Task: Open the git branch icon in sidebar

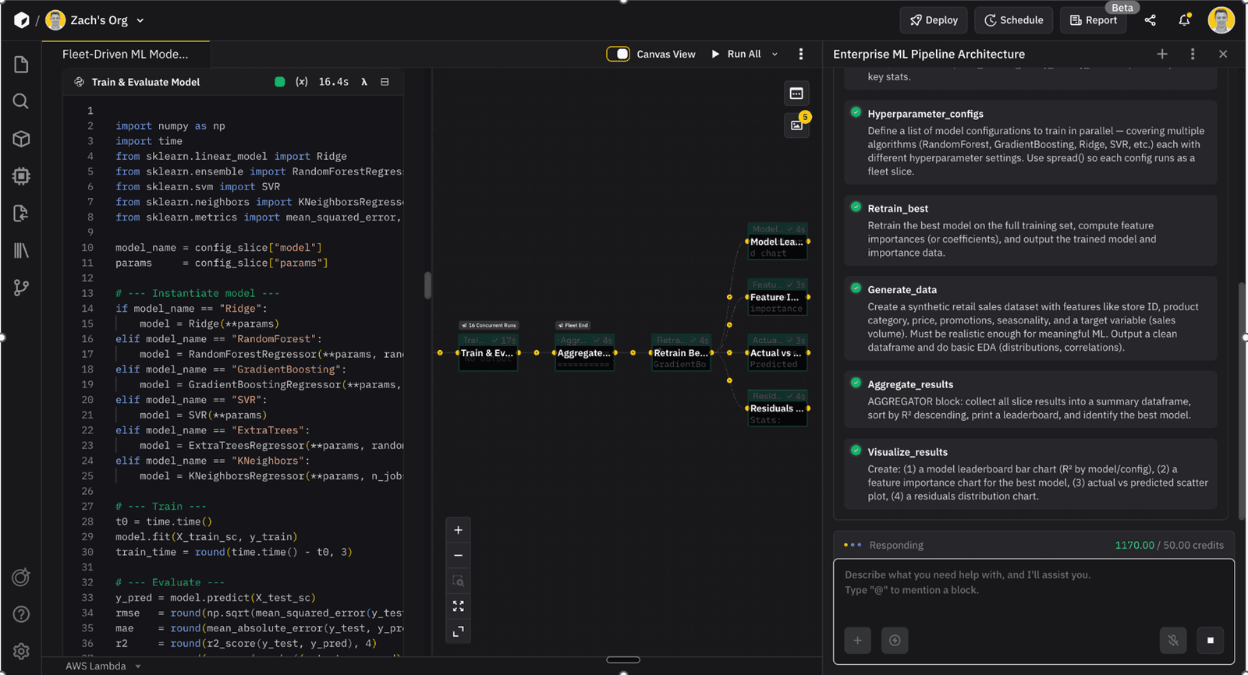Action: click(21, 288)
